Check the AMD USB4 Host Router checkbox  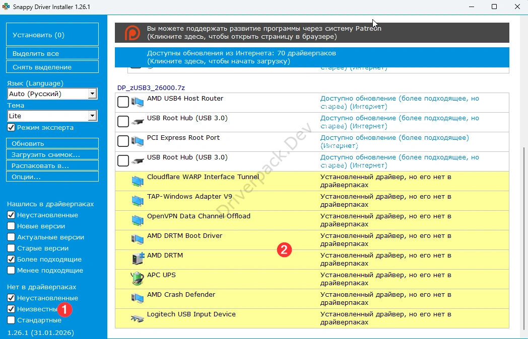123,102
